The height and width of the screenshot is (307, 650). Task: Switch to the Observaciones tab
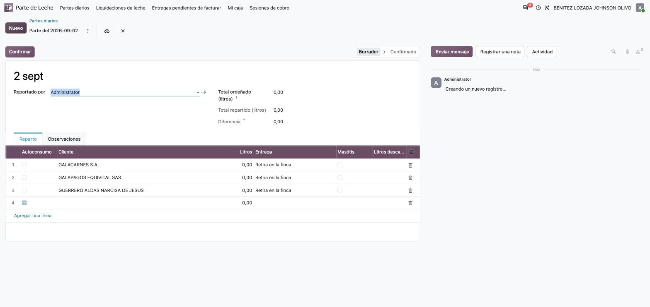[x=64, y=139]
